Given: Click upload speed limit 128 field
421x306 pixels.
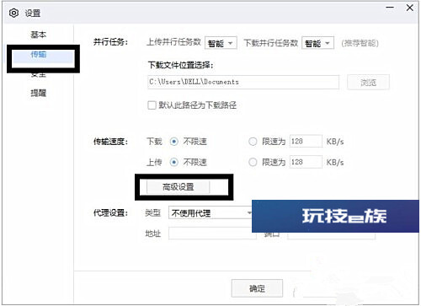Looking at the screenshot, I should pos(306,162).
